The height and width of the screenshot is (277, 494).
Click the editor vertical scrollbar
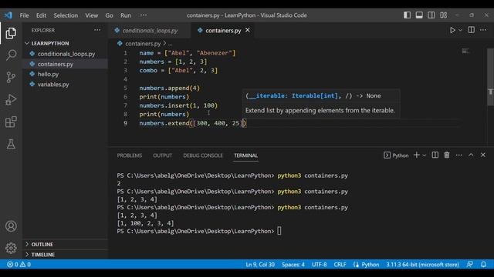click(490, 78)
